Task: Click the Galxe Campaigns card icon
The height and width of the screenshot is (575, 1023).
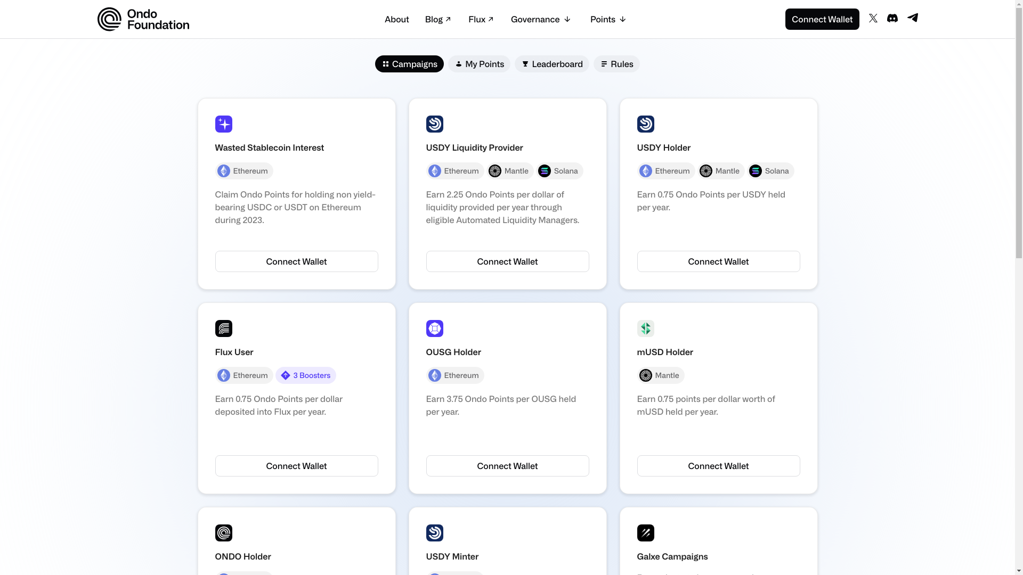Action: [646, 533]
